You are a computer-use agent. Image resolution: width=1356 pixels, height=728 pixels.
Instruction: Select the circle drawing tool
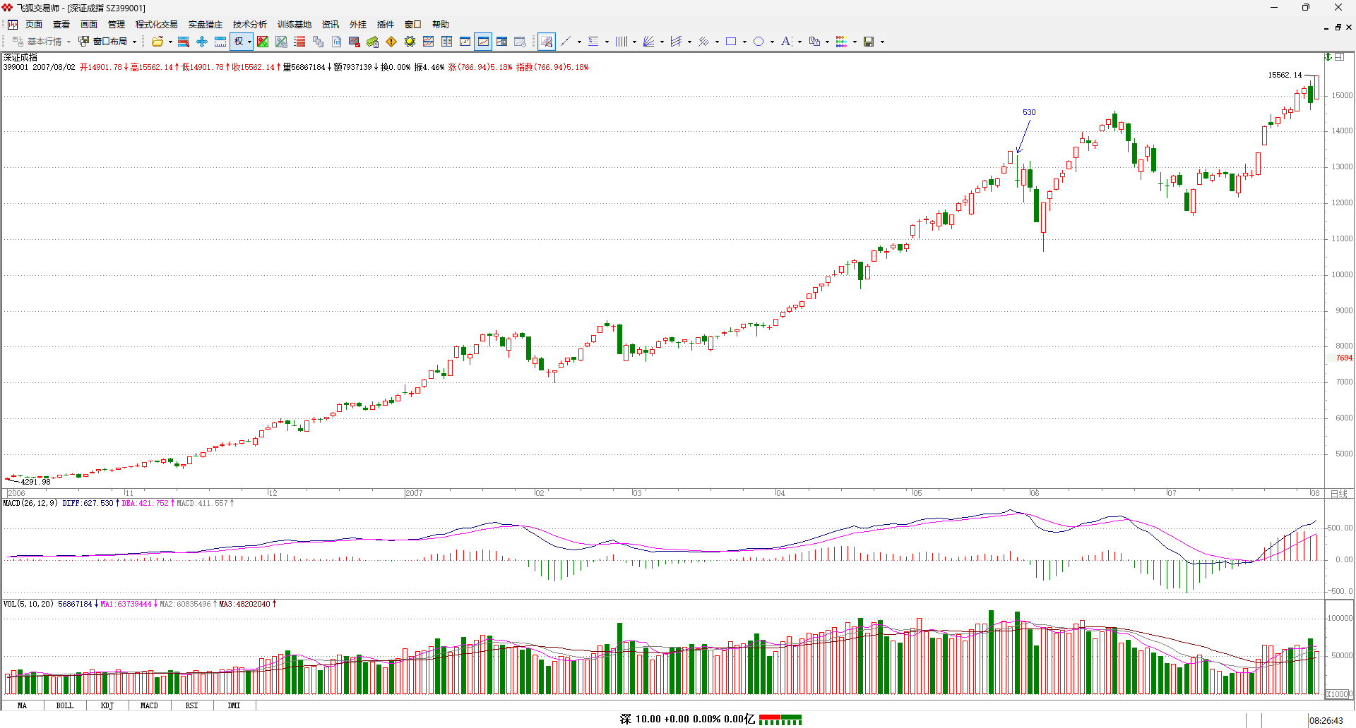(759, 42)
